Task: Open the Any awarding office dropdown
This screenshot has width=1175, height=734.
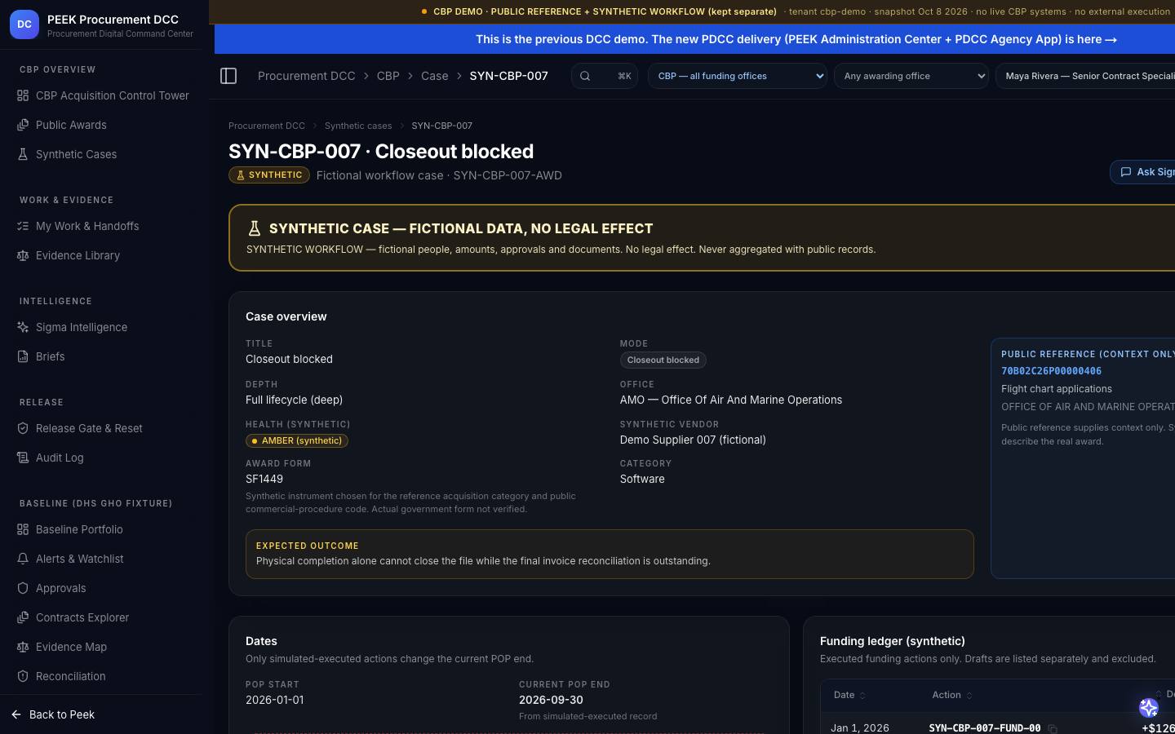Action: click(911, 76)
